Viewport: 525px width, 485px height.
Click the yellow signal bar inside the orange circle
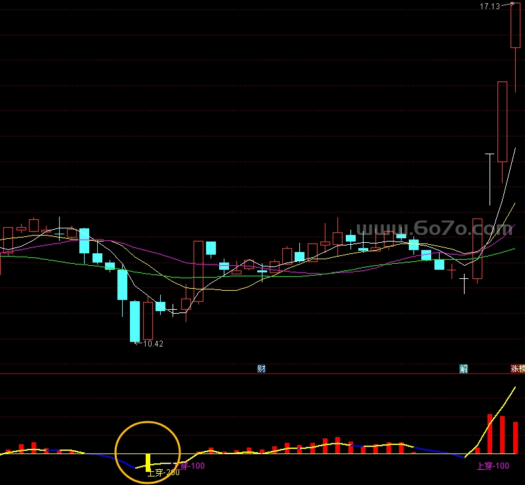tap(148, 461)
